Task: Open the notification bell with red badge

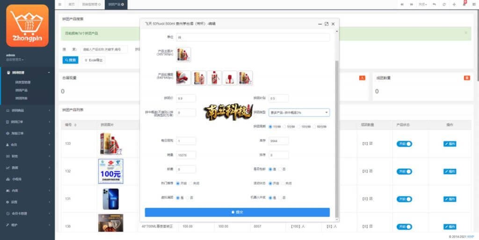Action: pos(464,4)
